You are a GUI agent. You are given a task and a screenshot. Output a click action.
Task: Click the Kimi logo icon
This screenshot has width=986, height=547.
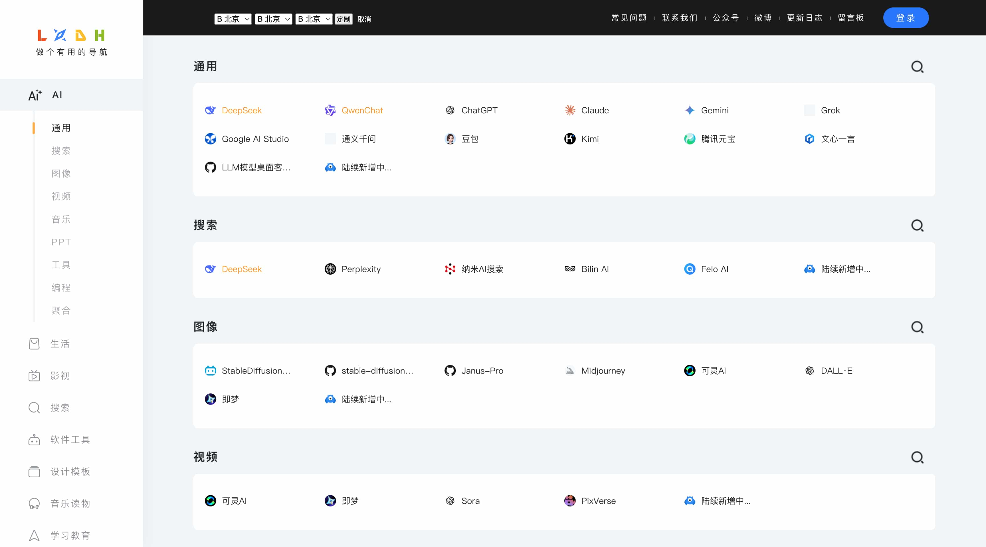click(569, 139)
